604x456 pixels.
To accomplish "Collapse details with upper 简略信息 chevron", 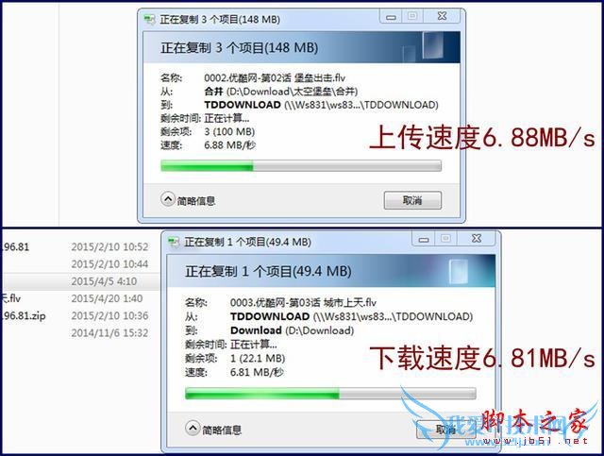I will click(168, 199).
